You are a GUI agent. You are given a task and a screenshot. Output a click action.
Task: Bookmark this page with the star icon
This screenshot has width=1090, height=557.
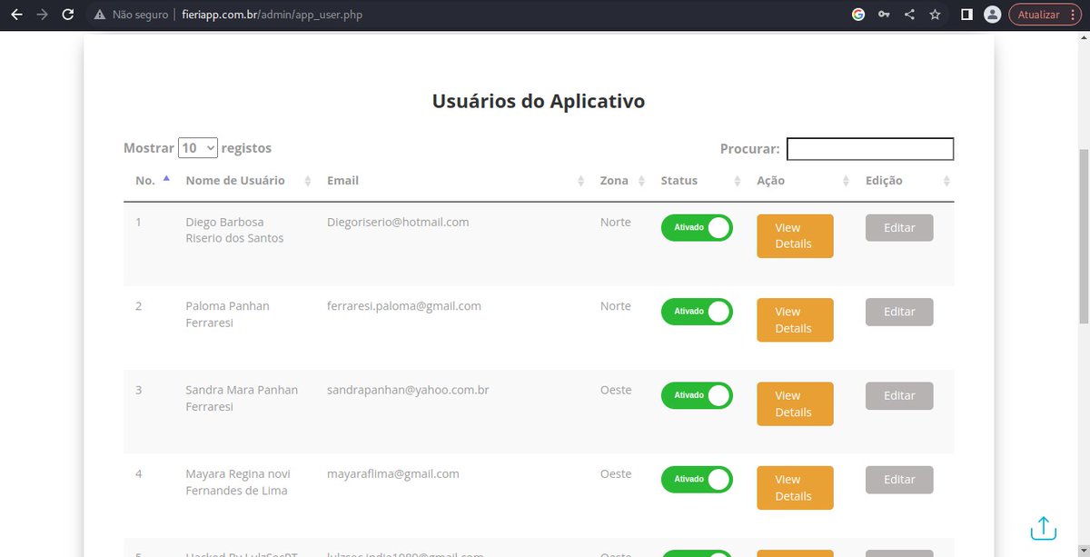935,15
